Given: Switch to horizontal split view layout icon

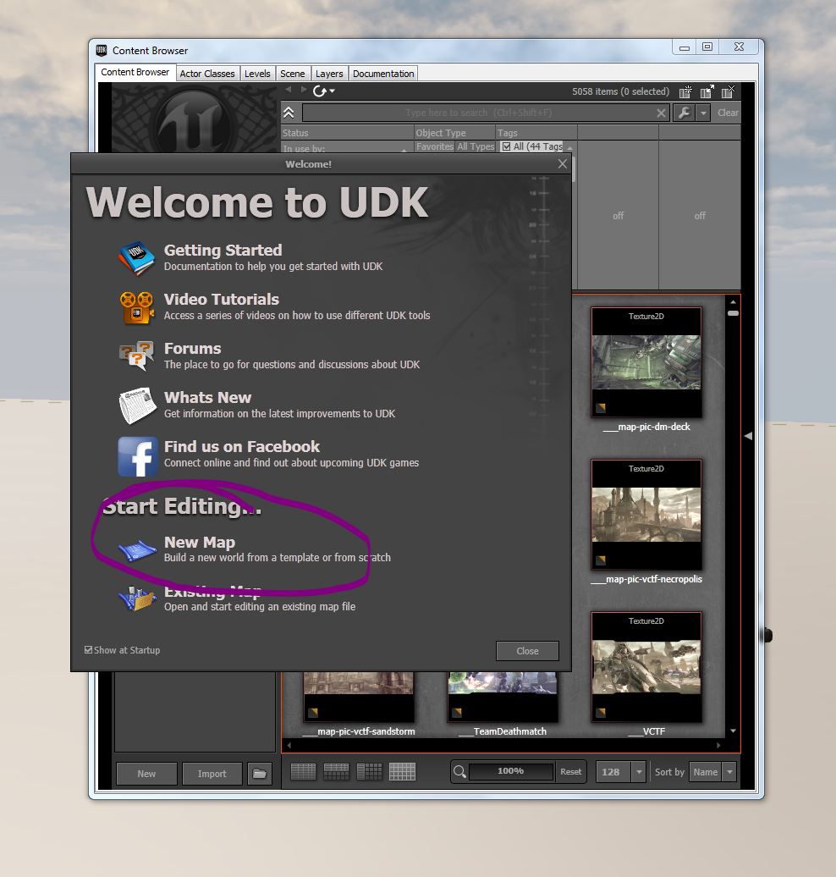Looking at the screenshot, I should pyautogui.click(x=337, y=772).
